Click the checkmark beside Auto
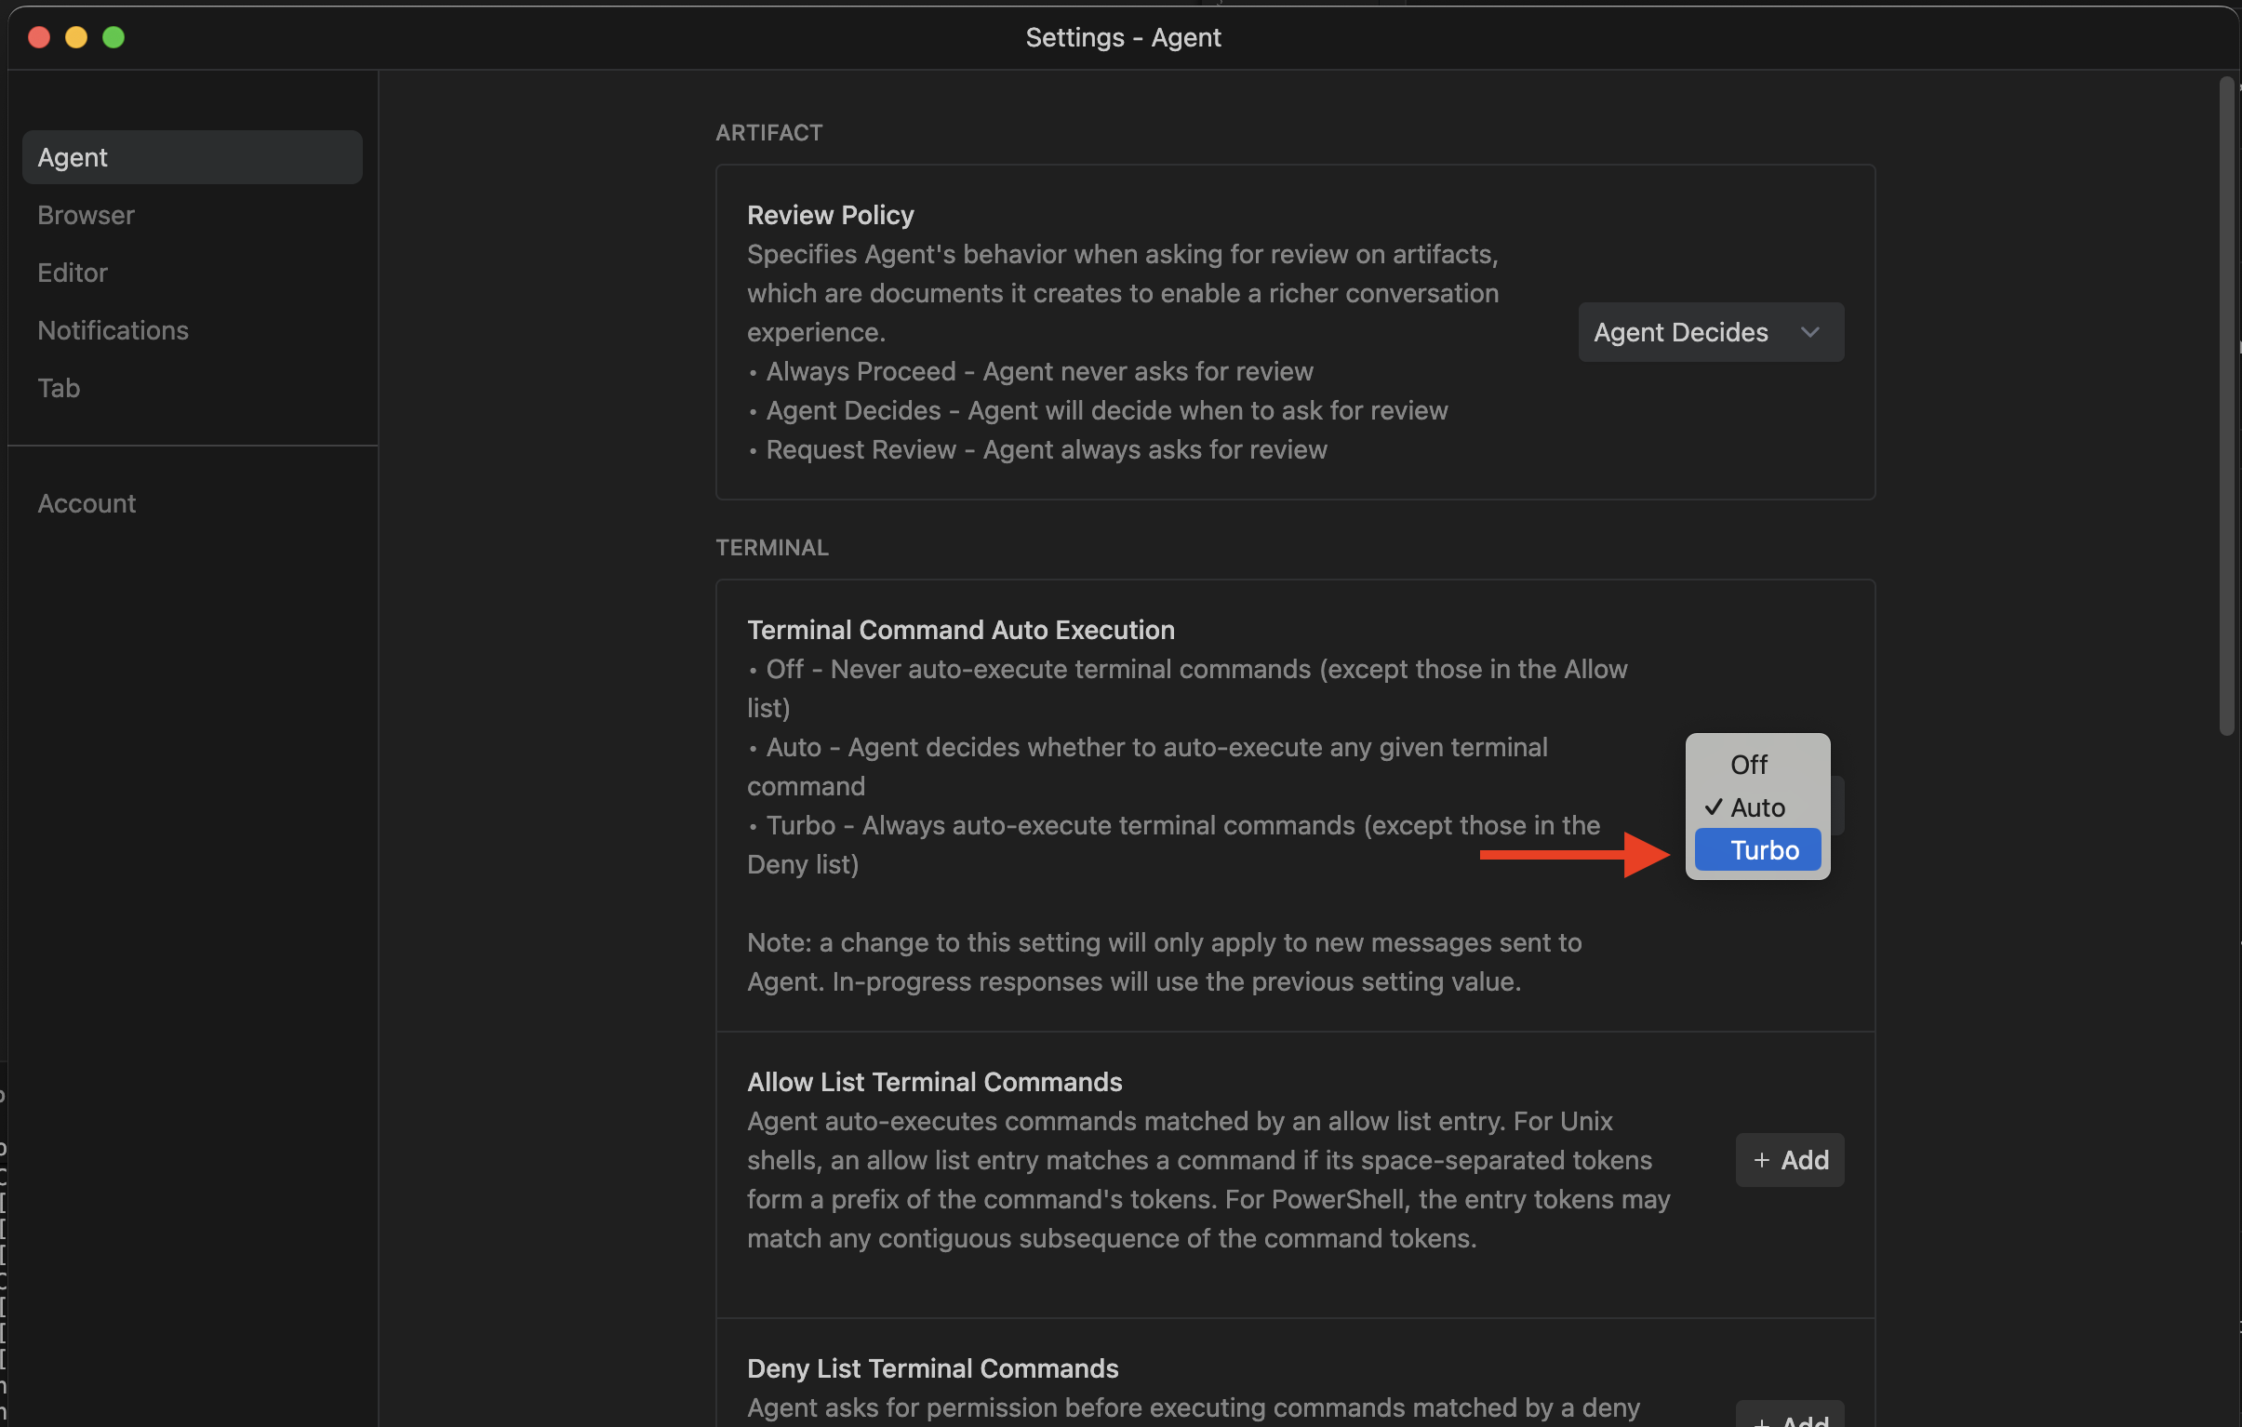Image resolution: width=2242 pixels, height=1427 pixels. tap(1714, 807)
